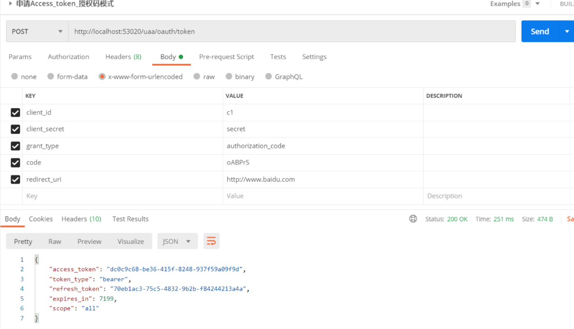
Task: Open the POST method dropdown
Action: (x=37, y=31)
